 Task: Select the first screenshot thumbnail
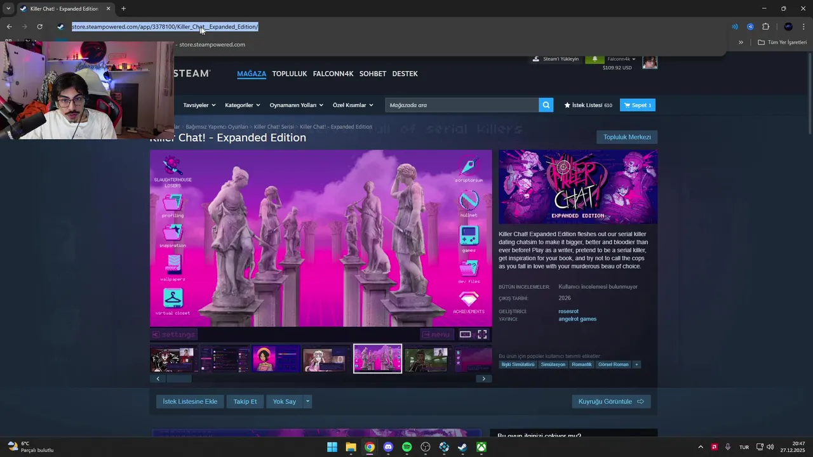[174, 359]
